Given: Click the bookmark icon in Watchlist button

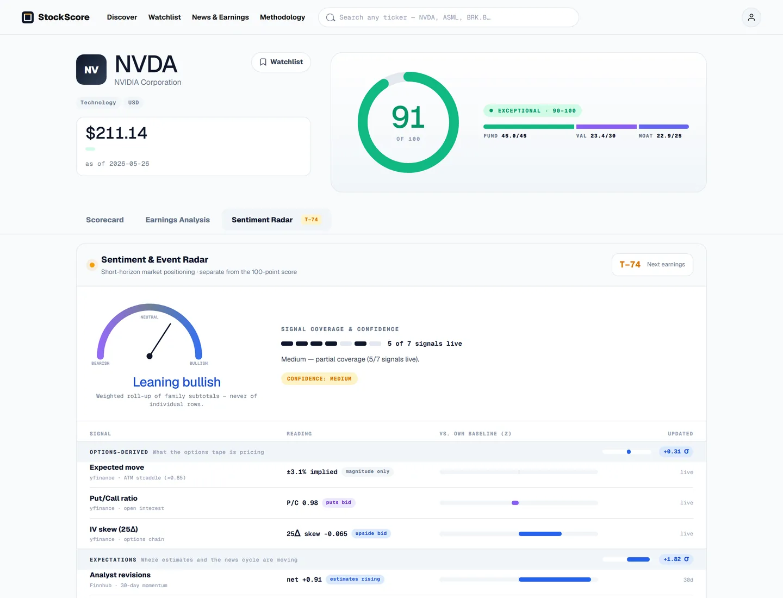Looking at the screenshot, I should [x=263, y=62].
